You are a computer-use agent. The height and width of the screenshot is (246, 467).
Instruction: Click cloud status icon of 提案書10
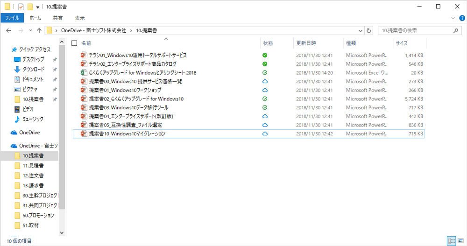pyautogui.click(x=265, y=134)
